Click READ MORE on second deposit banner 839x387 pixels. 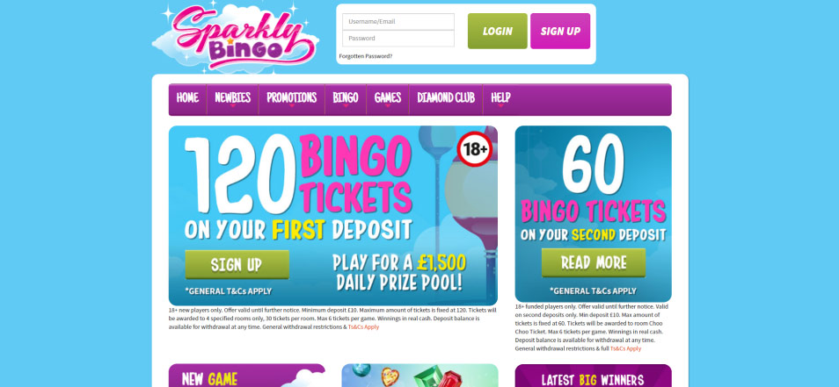(x=594, y=262)
